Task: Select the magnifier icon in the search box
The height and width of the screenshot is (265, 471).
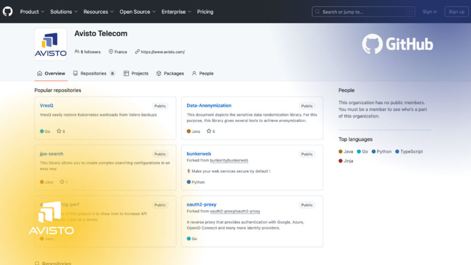Action: [x=317, y=12]
